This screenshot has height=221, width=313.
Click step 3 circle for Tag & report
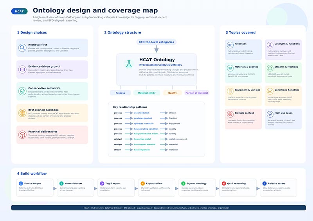(102, 184)
